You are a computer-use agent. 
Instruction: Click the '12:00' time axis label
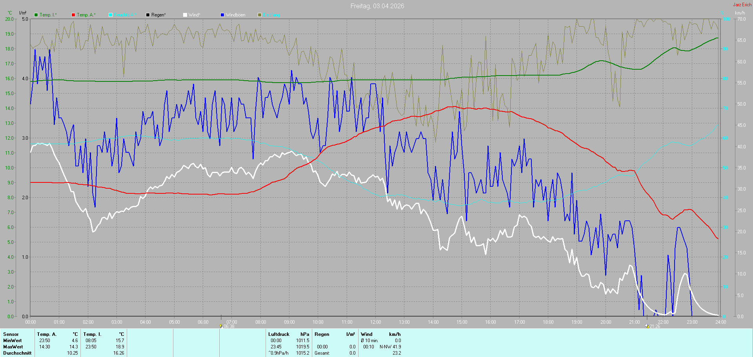[x=376, y=322]
